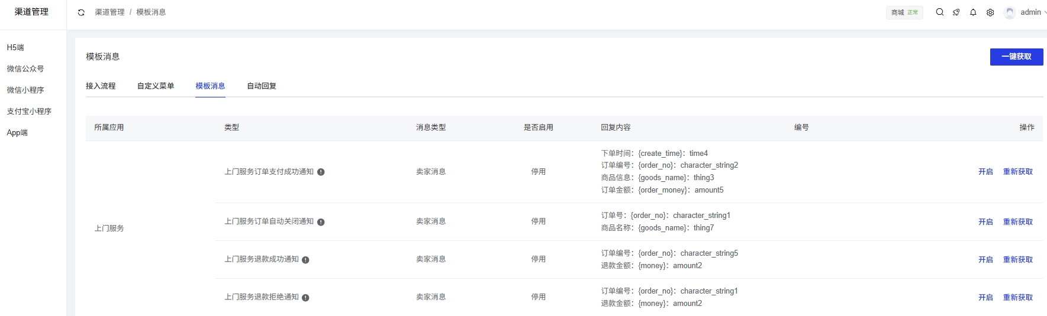Click the 一键获取 button
The height and width of the screenshot is (316, 1047).
1016,57
